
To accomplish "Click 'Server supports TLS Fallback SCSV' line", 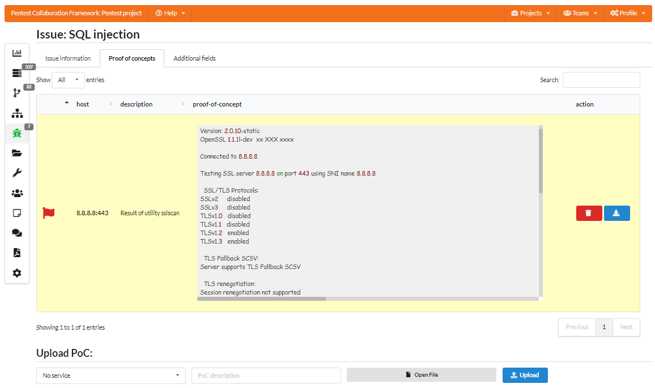I will point(250,267).
